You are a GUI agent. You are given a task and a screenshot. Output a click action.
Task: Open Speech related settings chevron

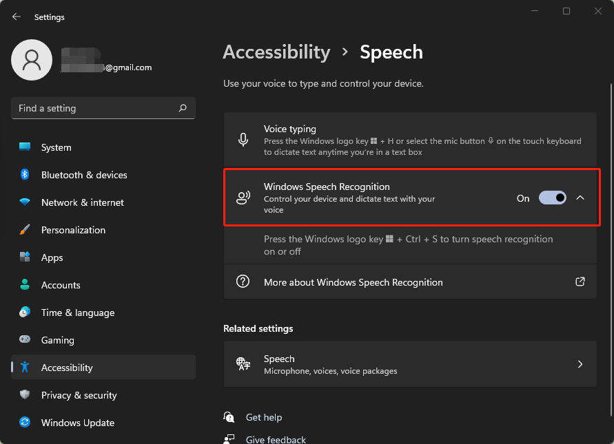pos(580,364)
